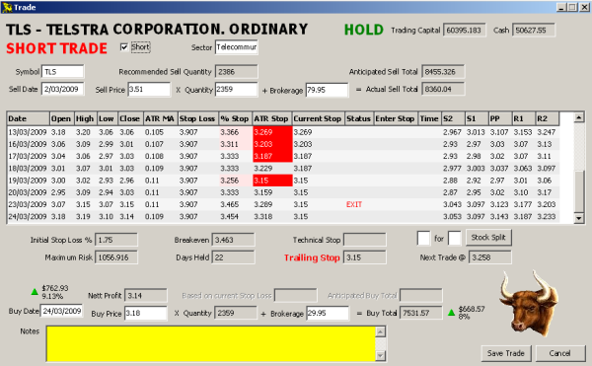The width and height of the screenshot is (592, 366).
Task: Click the Status column header
Action: 359,118
